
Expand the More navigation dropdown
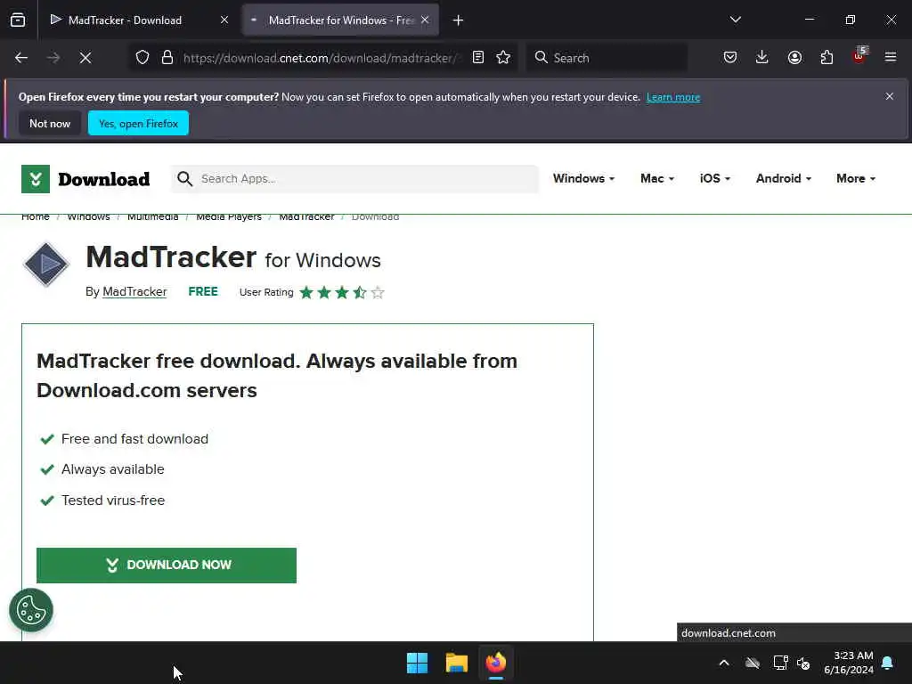tap(856, 178)
